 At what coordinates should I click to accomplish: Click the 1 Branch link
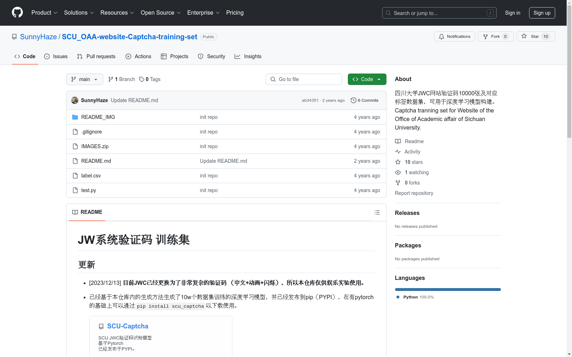(x=122, y=79)
